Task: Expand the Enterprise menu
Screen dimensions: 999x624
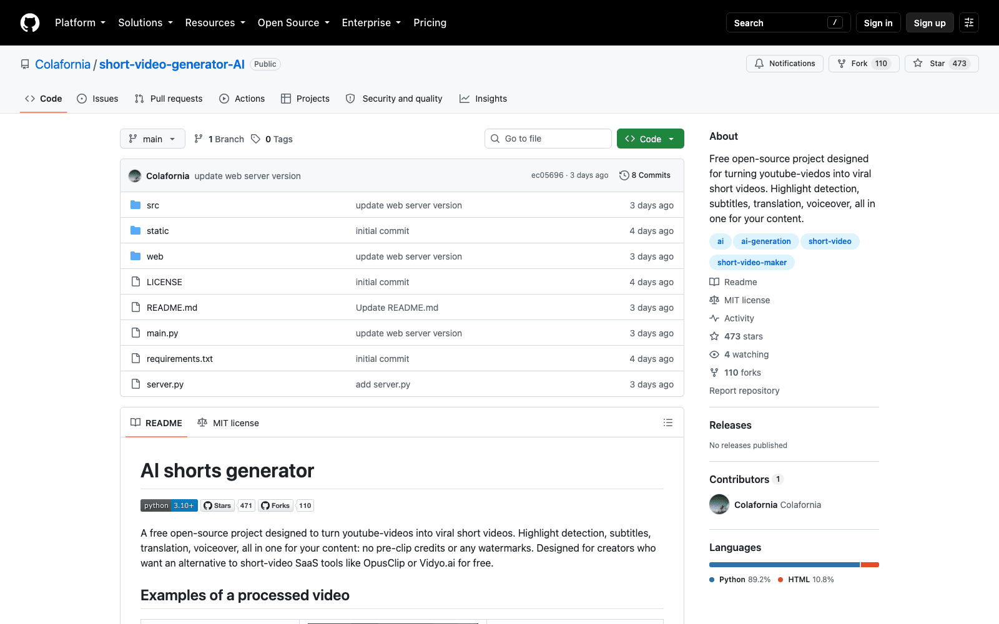Action: point(371,22)
